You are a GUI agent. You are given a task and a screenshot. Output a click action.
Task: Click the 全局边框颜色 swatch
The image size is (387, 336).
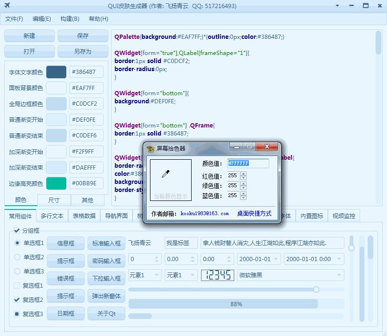pos(56,104)
